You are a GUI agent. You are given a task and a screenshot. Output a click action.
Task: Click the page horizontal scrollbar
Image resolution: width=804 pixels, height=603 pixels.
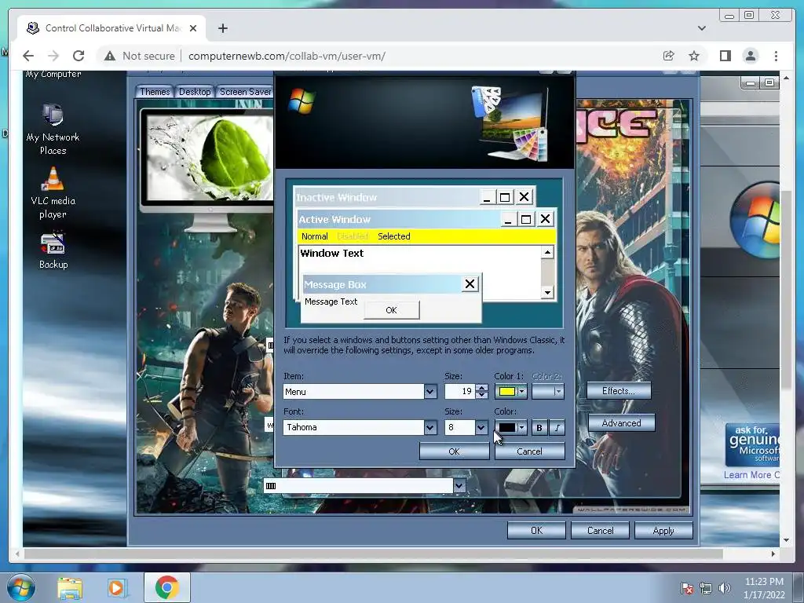coord(373,554)
